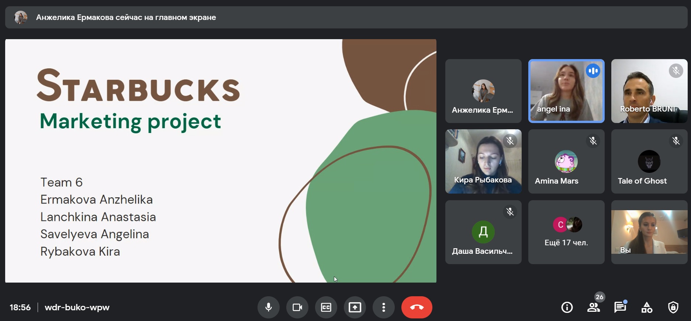
Task: Open the present now screen-share button
Action: pyautogui.click(x=355, y=307)
